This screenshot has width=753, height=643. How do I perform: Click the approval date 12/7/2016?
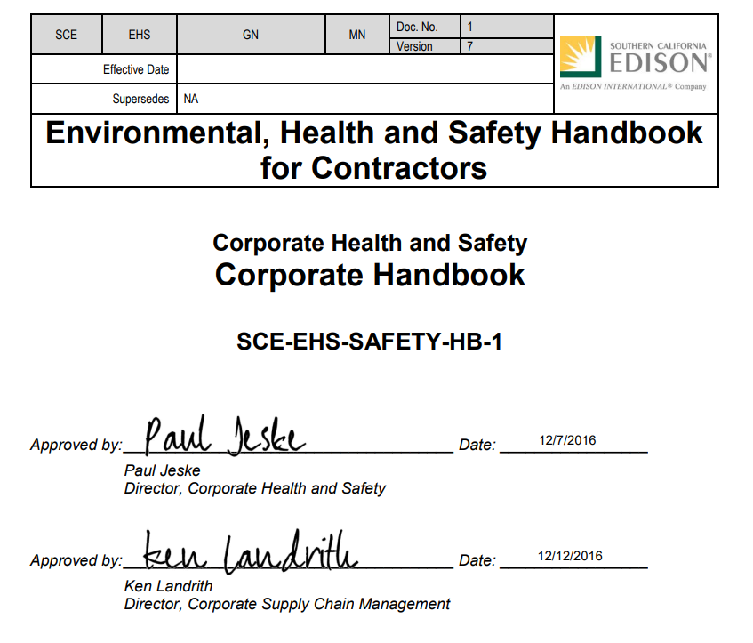pos(567,440)
